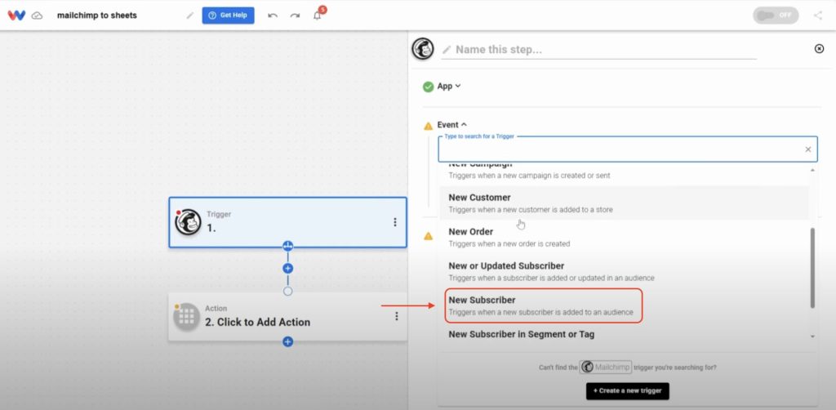Click the Mailchimp icon on Trigger node
The image size is (836, 410).
click(189, 222)
